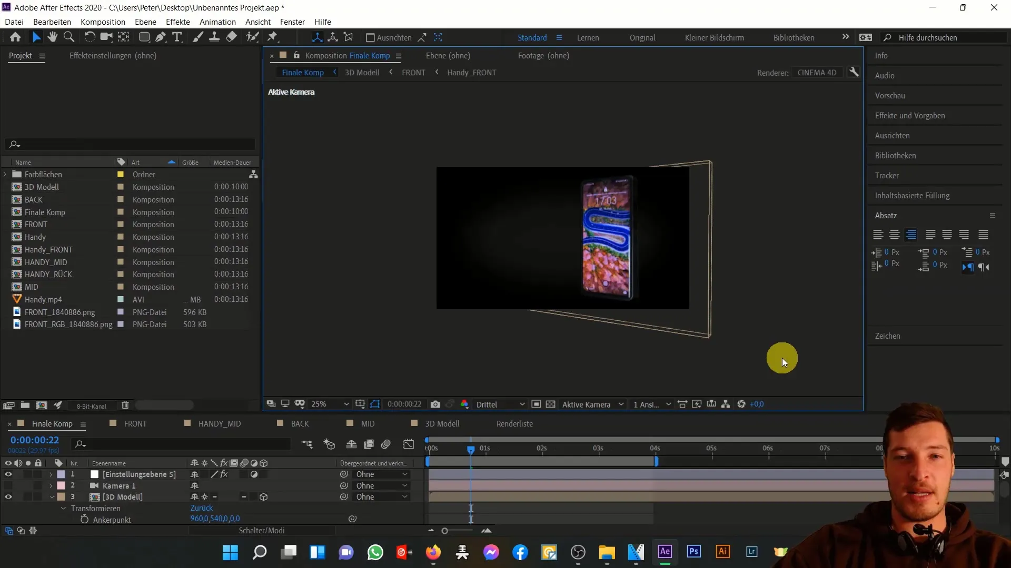Toggle visibility eye icon for Kamera 1
The image size is (1011, 568).
point(8,485)
